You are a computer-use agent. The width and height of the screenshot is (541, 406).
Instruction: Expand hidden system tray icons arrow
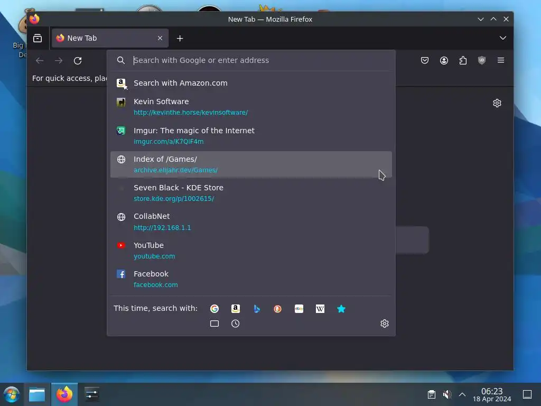462,394
